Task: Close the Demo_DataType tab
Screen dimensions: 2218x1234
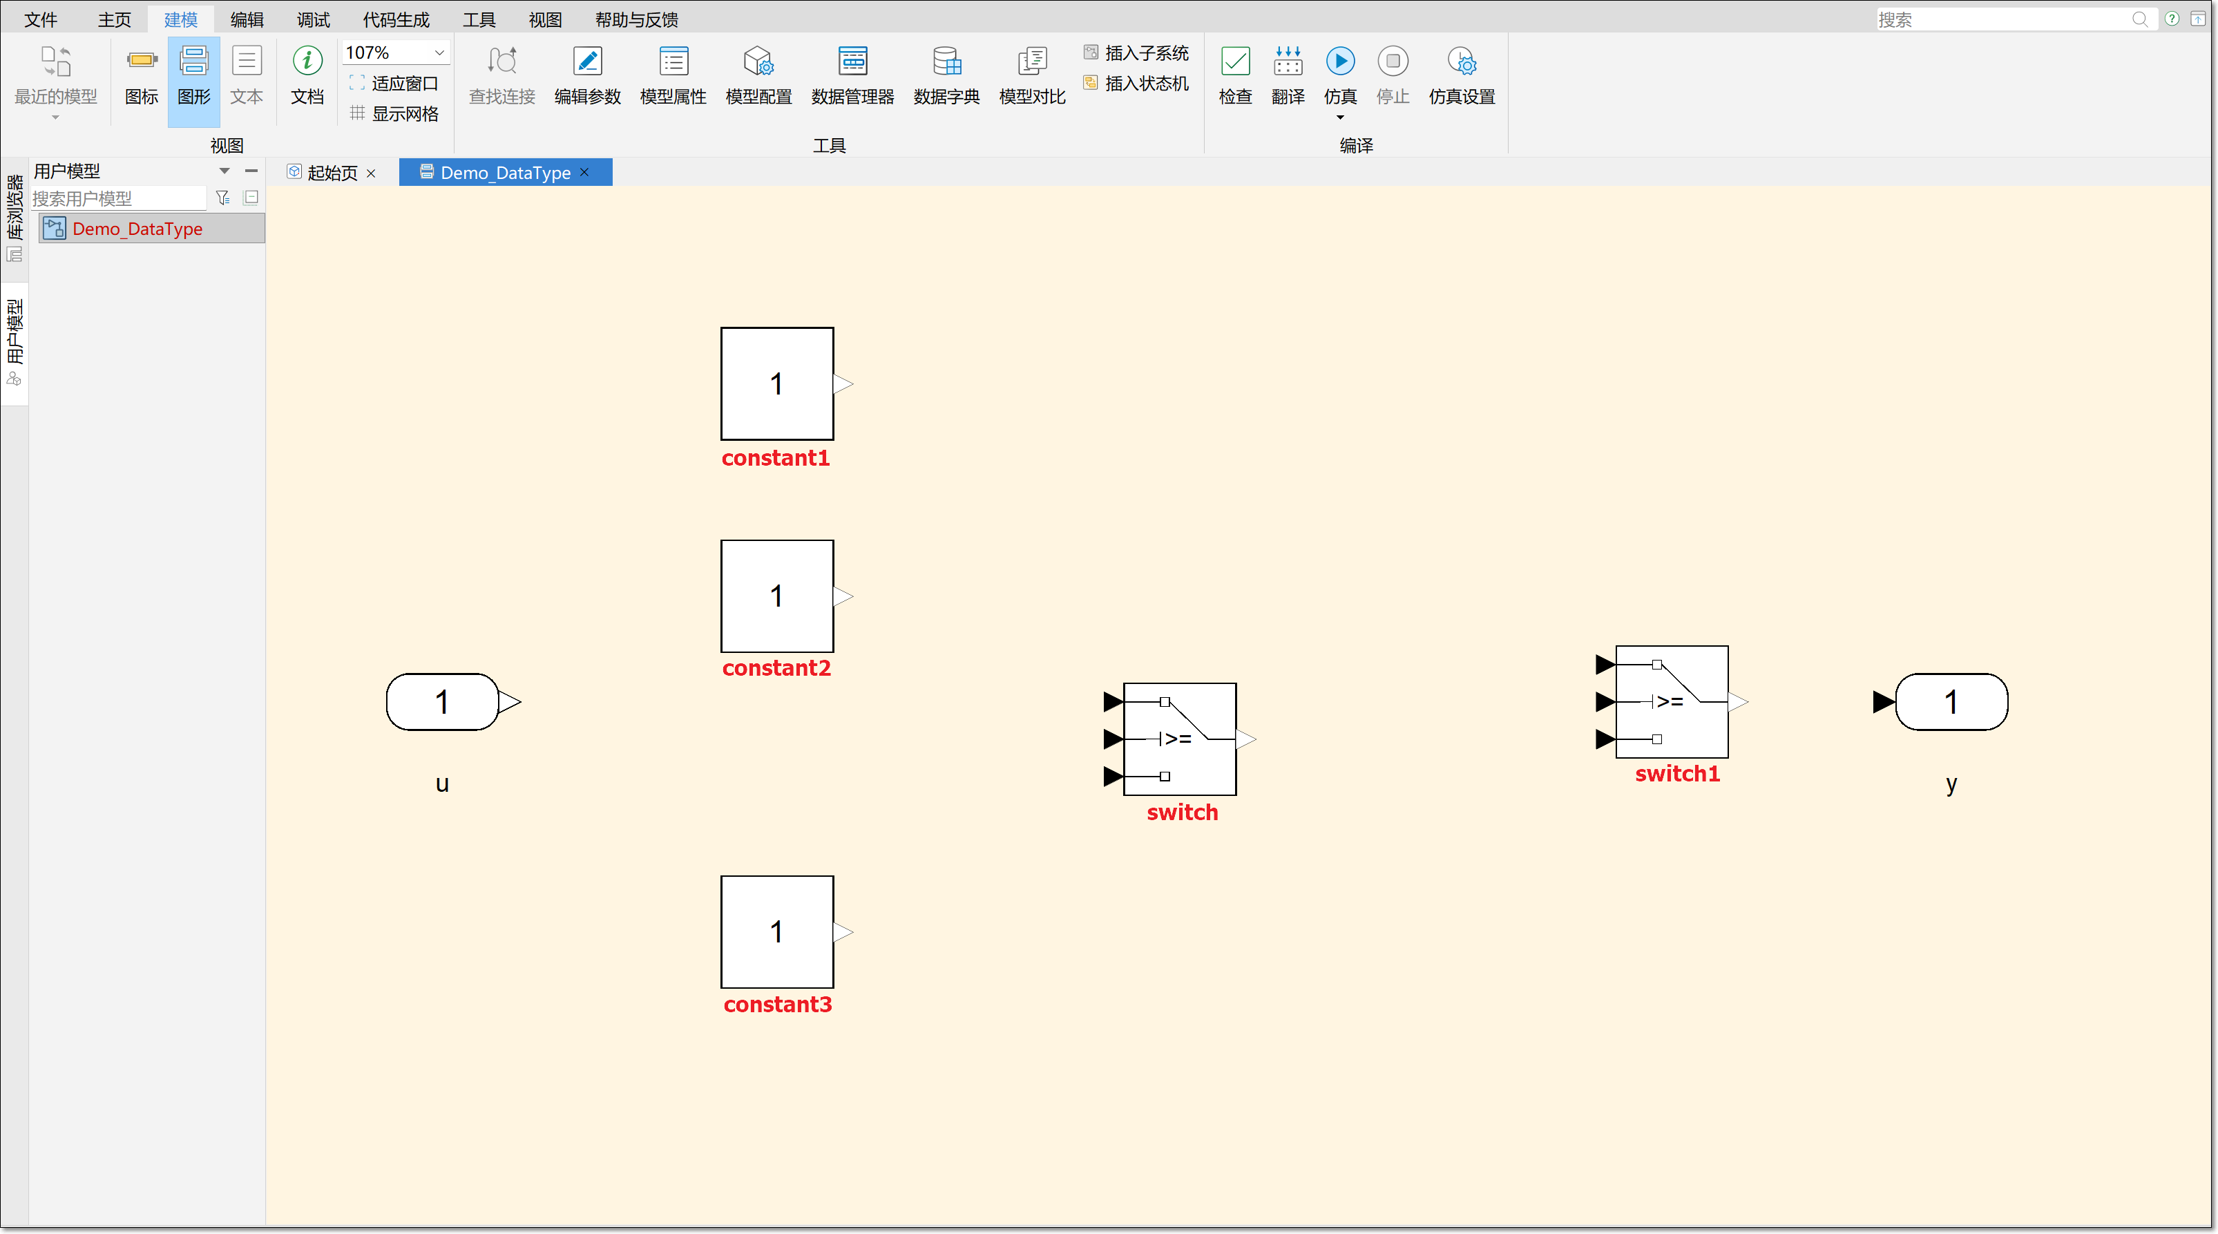Action: click(586, 172)
